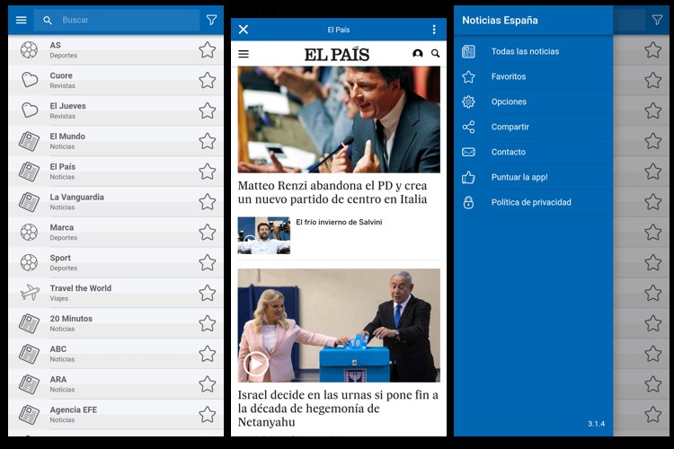The width and height of the screenshot is (674, 449).
Task: Open Contacto from the drawer
Action: pos(509,152)
